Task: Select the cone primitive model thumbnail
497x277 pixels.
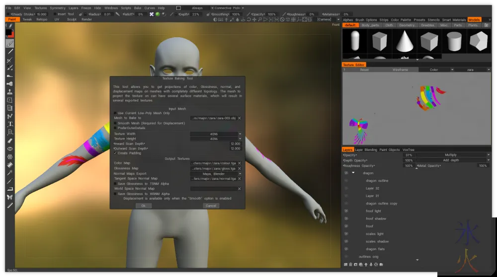Action: [405, 41]
